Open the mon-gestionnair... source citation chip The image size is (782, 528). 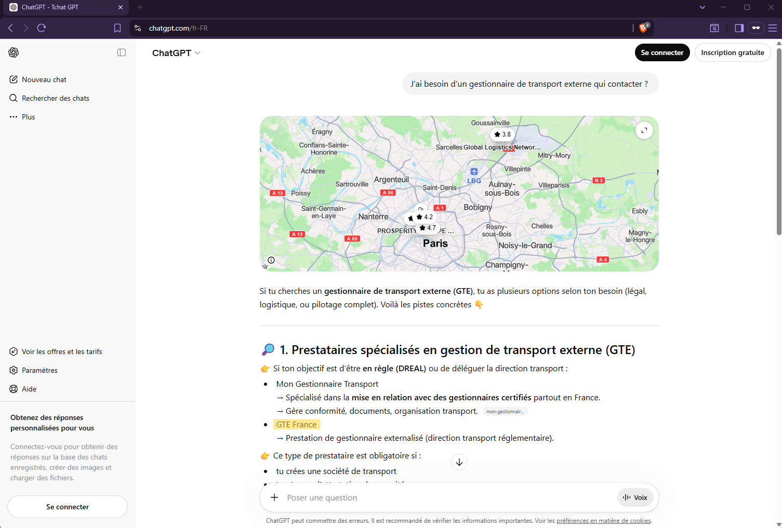(505, 411)
